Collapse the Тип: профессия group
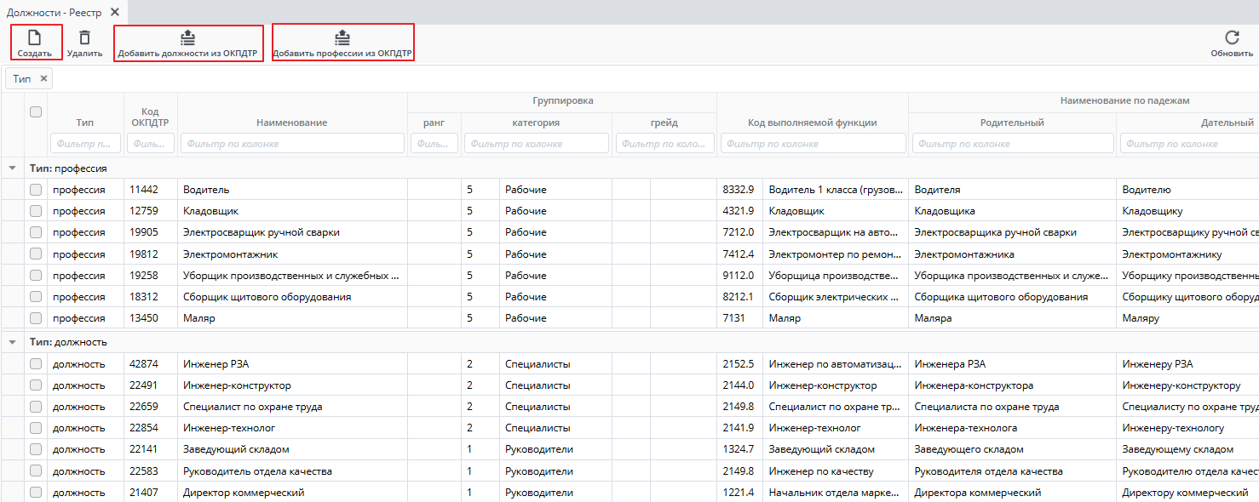 tap(13, 168)
